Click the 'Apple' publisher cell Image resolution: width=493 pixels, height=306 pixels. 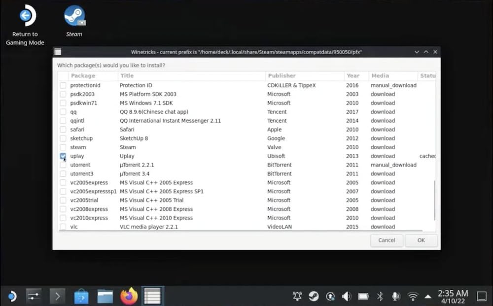click(275, 130)
